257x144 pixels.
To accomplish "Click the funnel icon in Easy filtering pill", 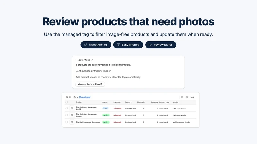I will tap(118, 44).
